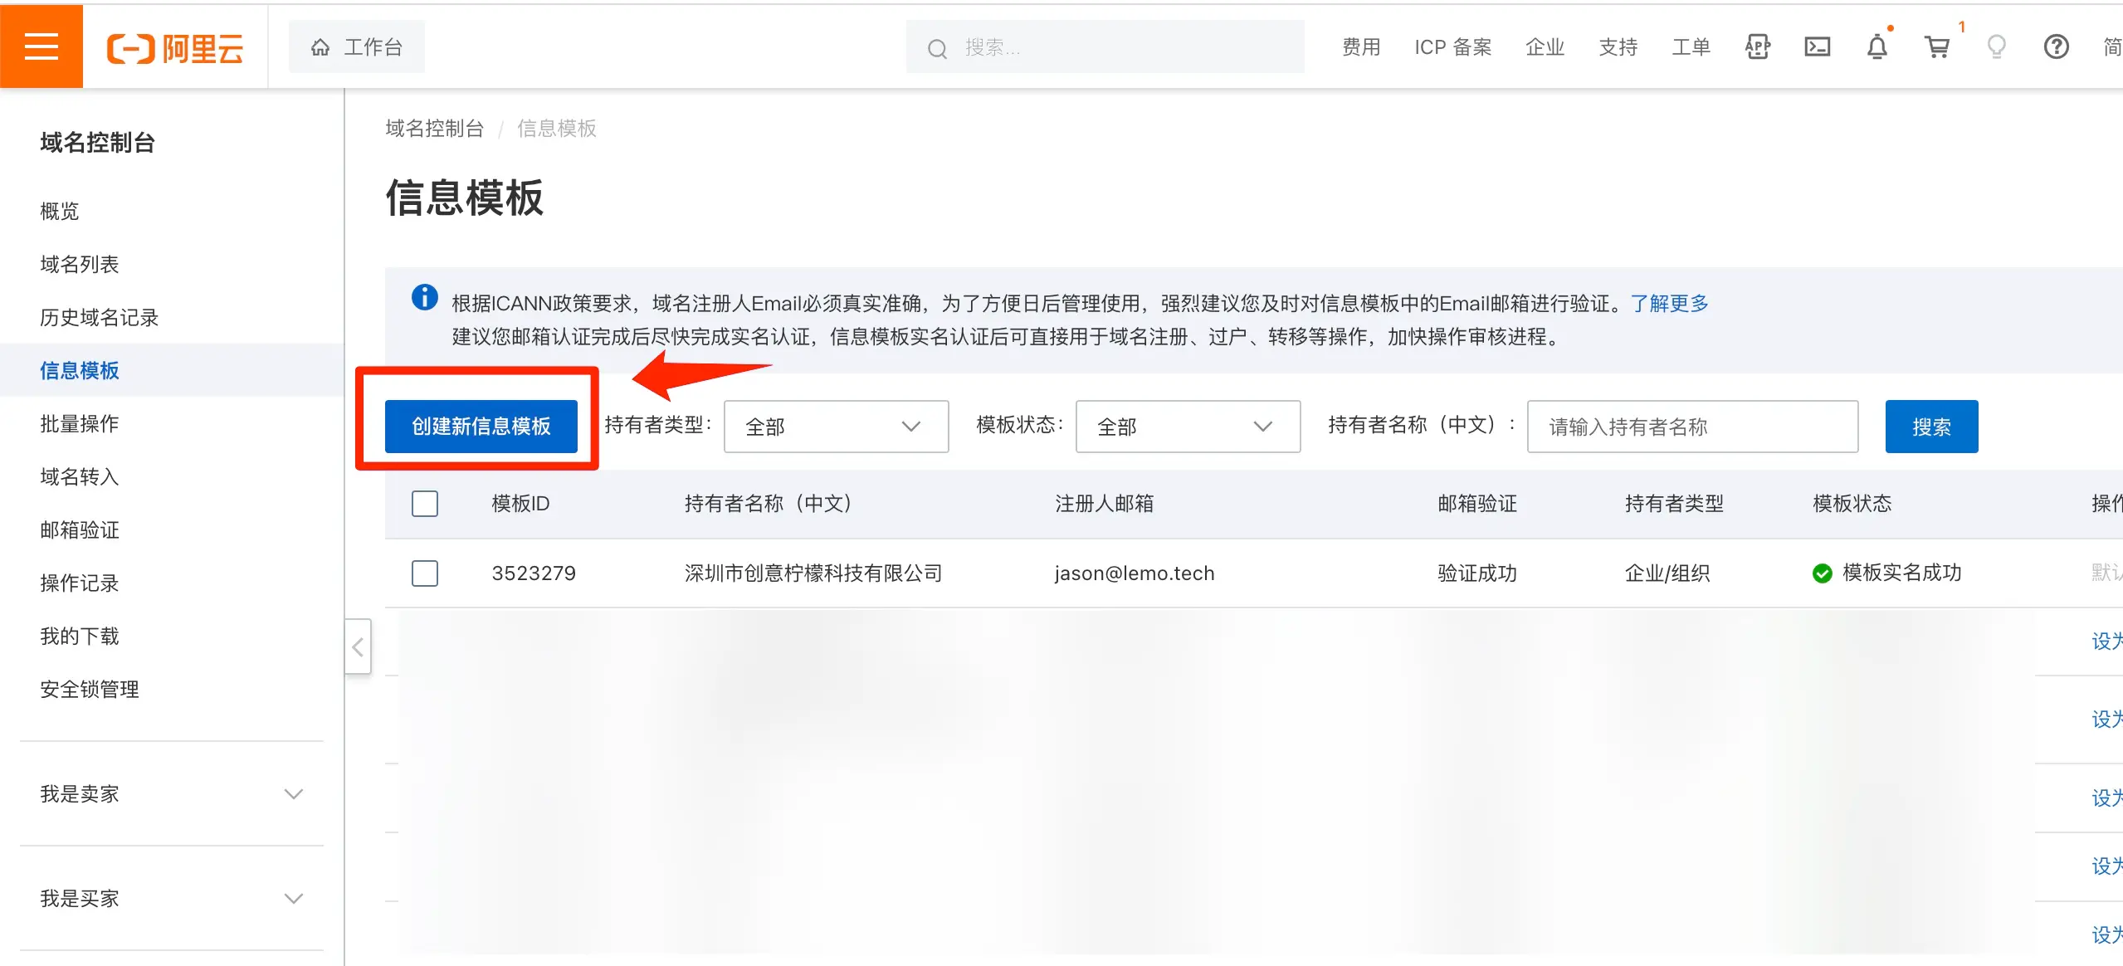The width and height of the screenshot is (2123, 966).
Task: Open 域名列表 in the sidebar
Action: tap(80, 265)
